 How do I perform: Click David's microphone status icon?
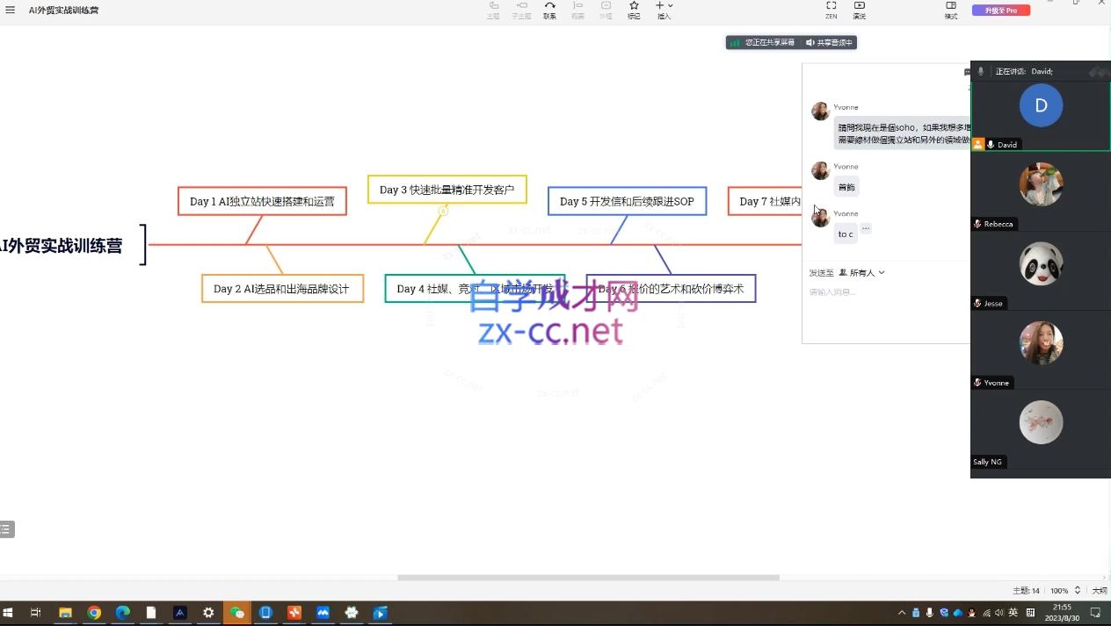pos(991,144)
